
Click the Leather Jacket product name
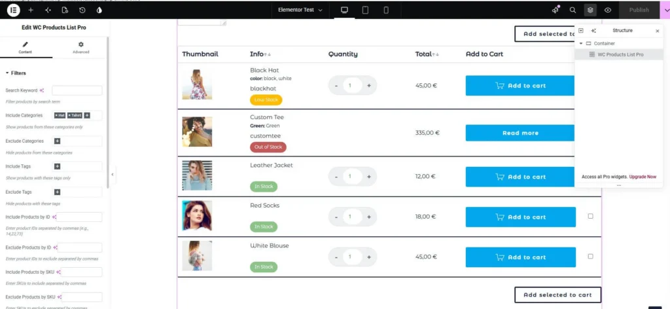click(272, 166)
